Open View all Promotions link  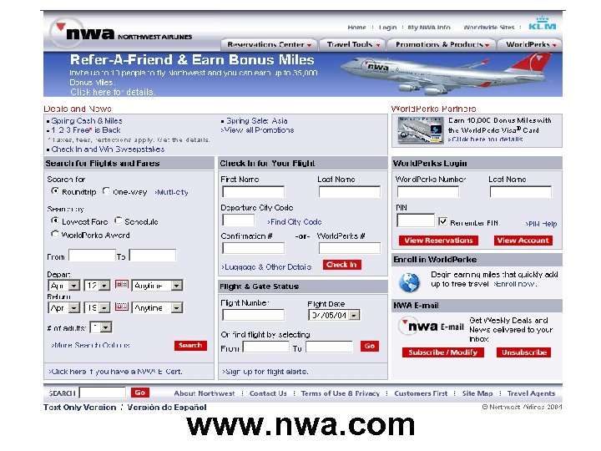click(x=258, y=130)
